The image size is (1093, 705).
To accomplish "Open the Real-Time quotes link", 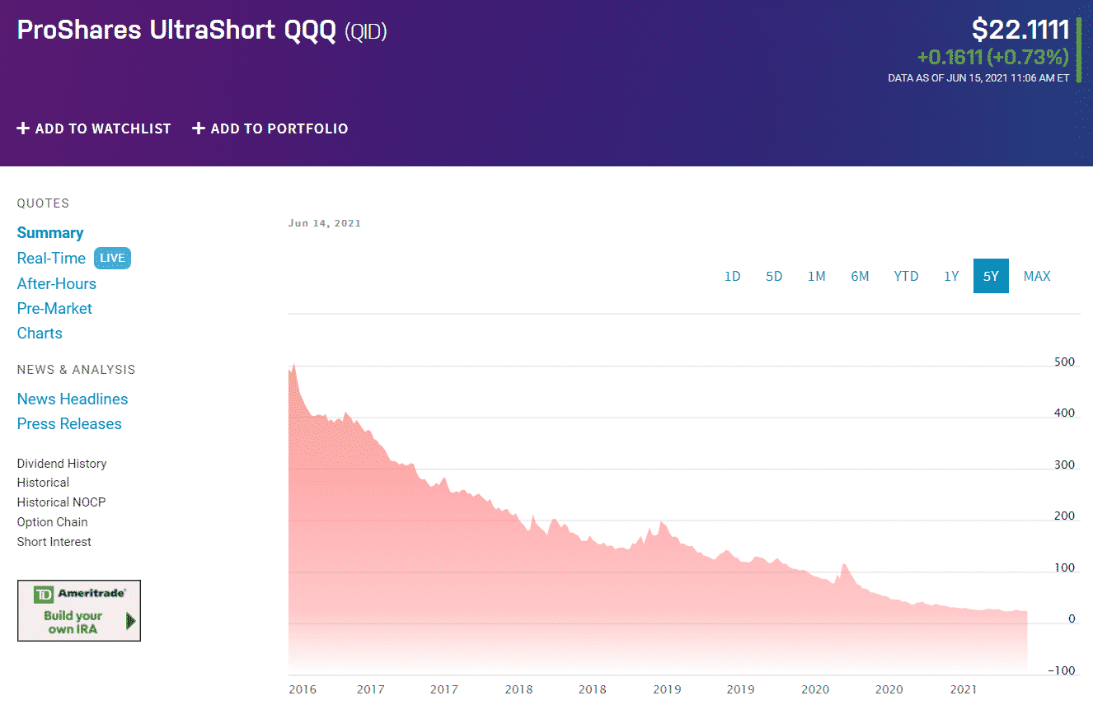I will point(51,258).
